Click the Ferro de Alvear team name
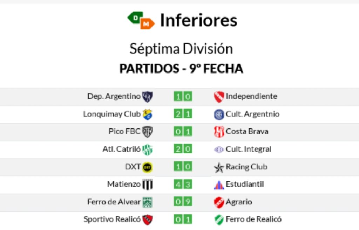 point(114,202)
